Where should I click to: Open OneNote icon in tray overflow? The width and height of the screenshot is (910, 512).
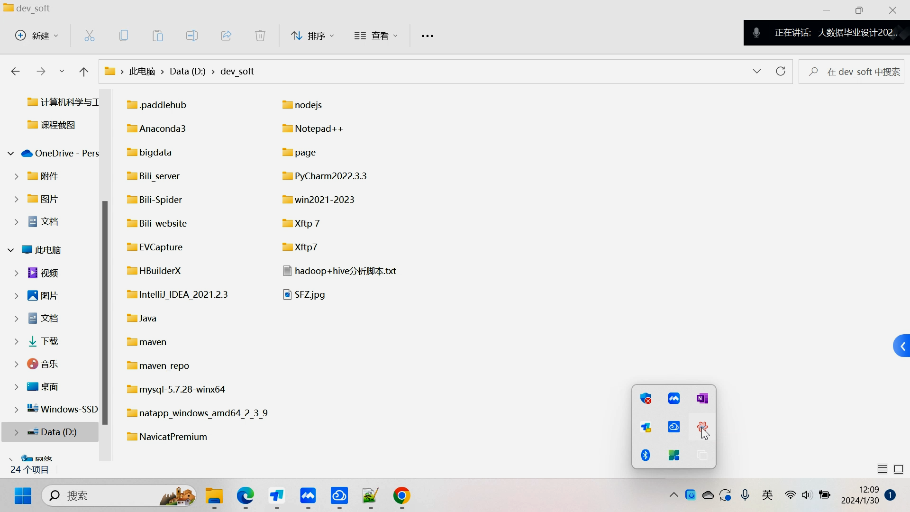(x=702, y=398)
